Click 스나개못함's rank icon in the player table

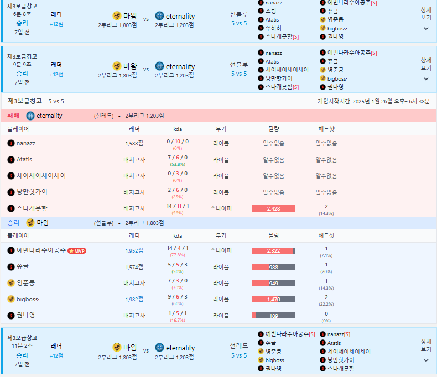11,208
